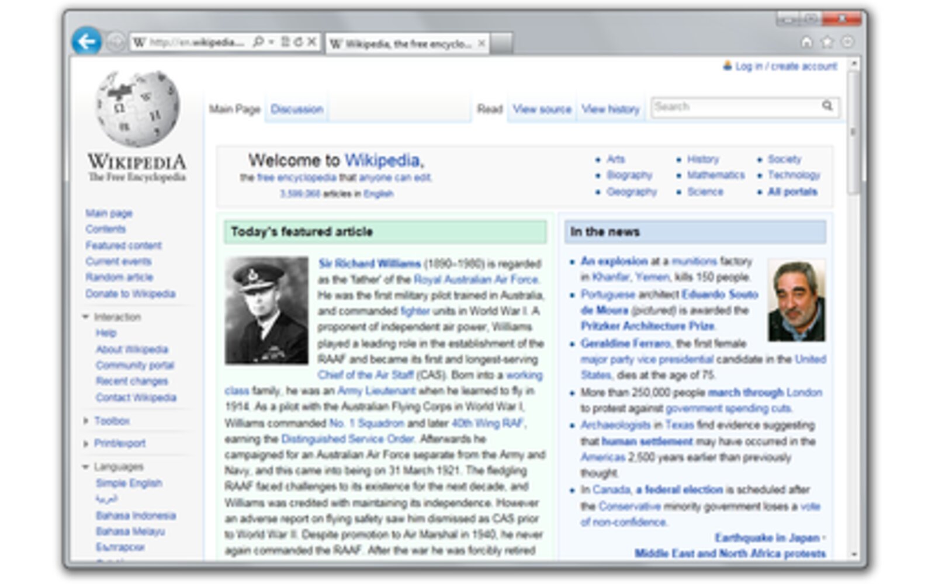The width and height of the screenshot is (935, 584).
Task: Collapse the Languages sidebar section
Action: pyautogui.click(x=86, y=467)
